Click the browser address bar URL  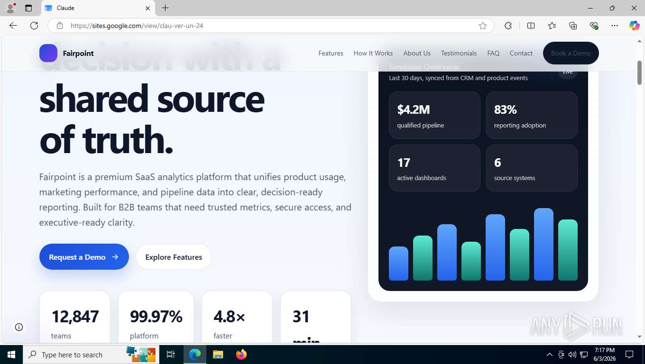(137, 26)
